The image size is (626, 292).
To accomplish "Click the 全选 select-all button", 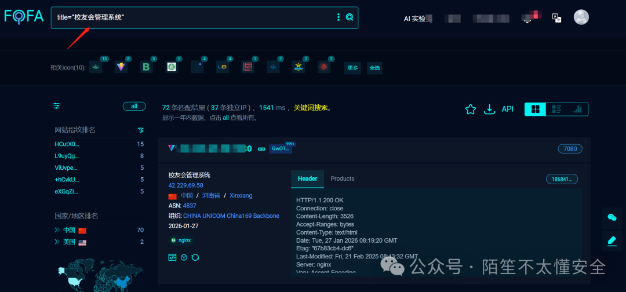I will 374,68.
